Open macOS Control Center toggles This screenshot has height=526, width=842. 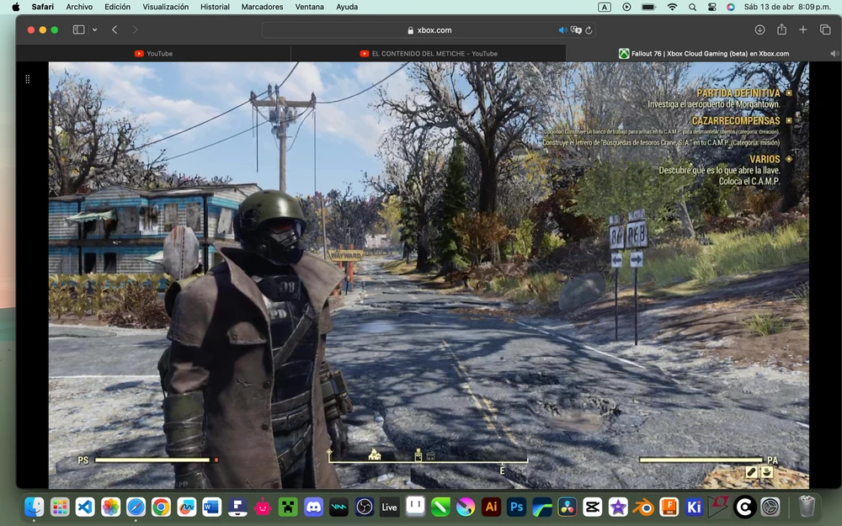(x=711, y=7)
